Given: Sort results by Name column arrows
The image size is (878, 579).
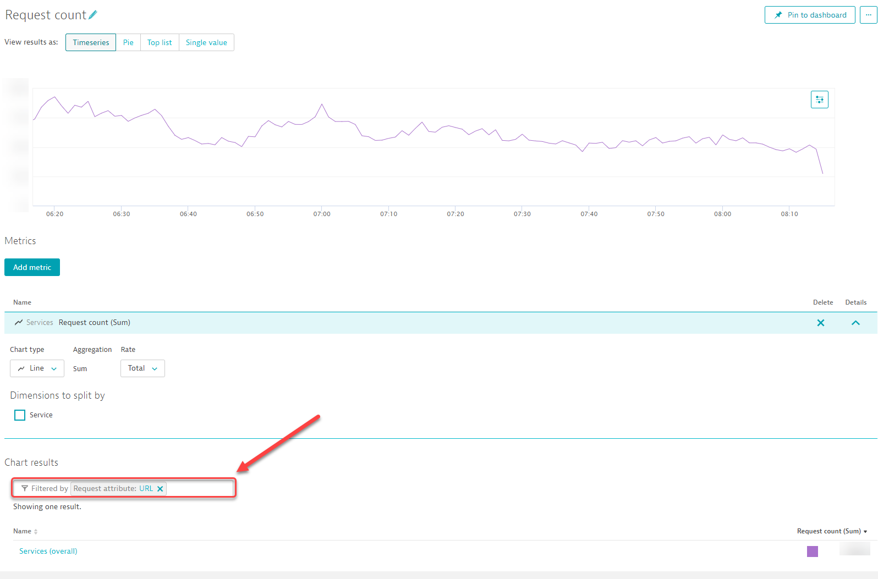Looking at the screenshot, I should click(x=36, y=532).
